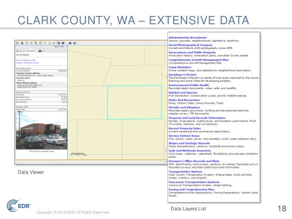Open Property and Land Records Information link
The width and height of the screenshot is (292, 219).
pos(197,118)
